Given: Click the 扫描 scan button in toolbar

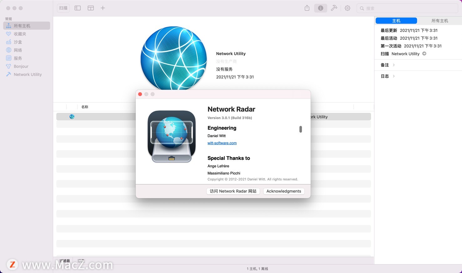Looking at the screenshot, I should (x=63, y=8).
